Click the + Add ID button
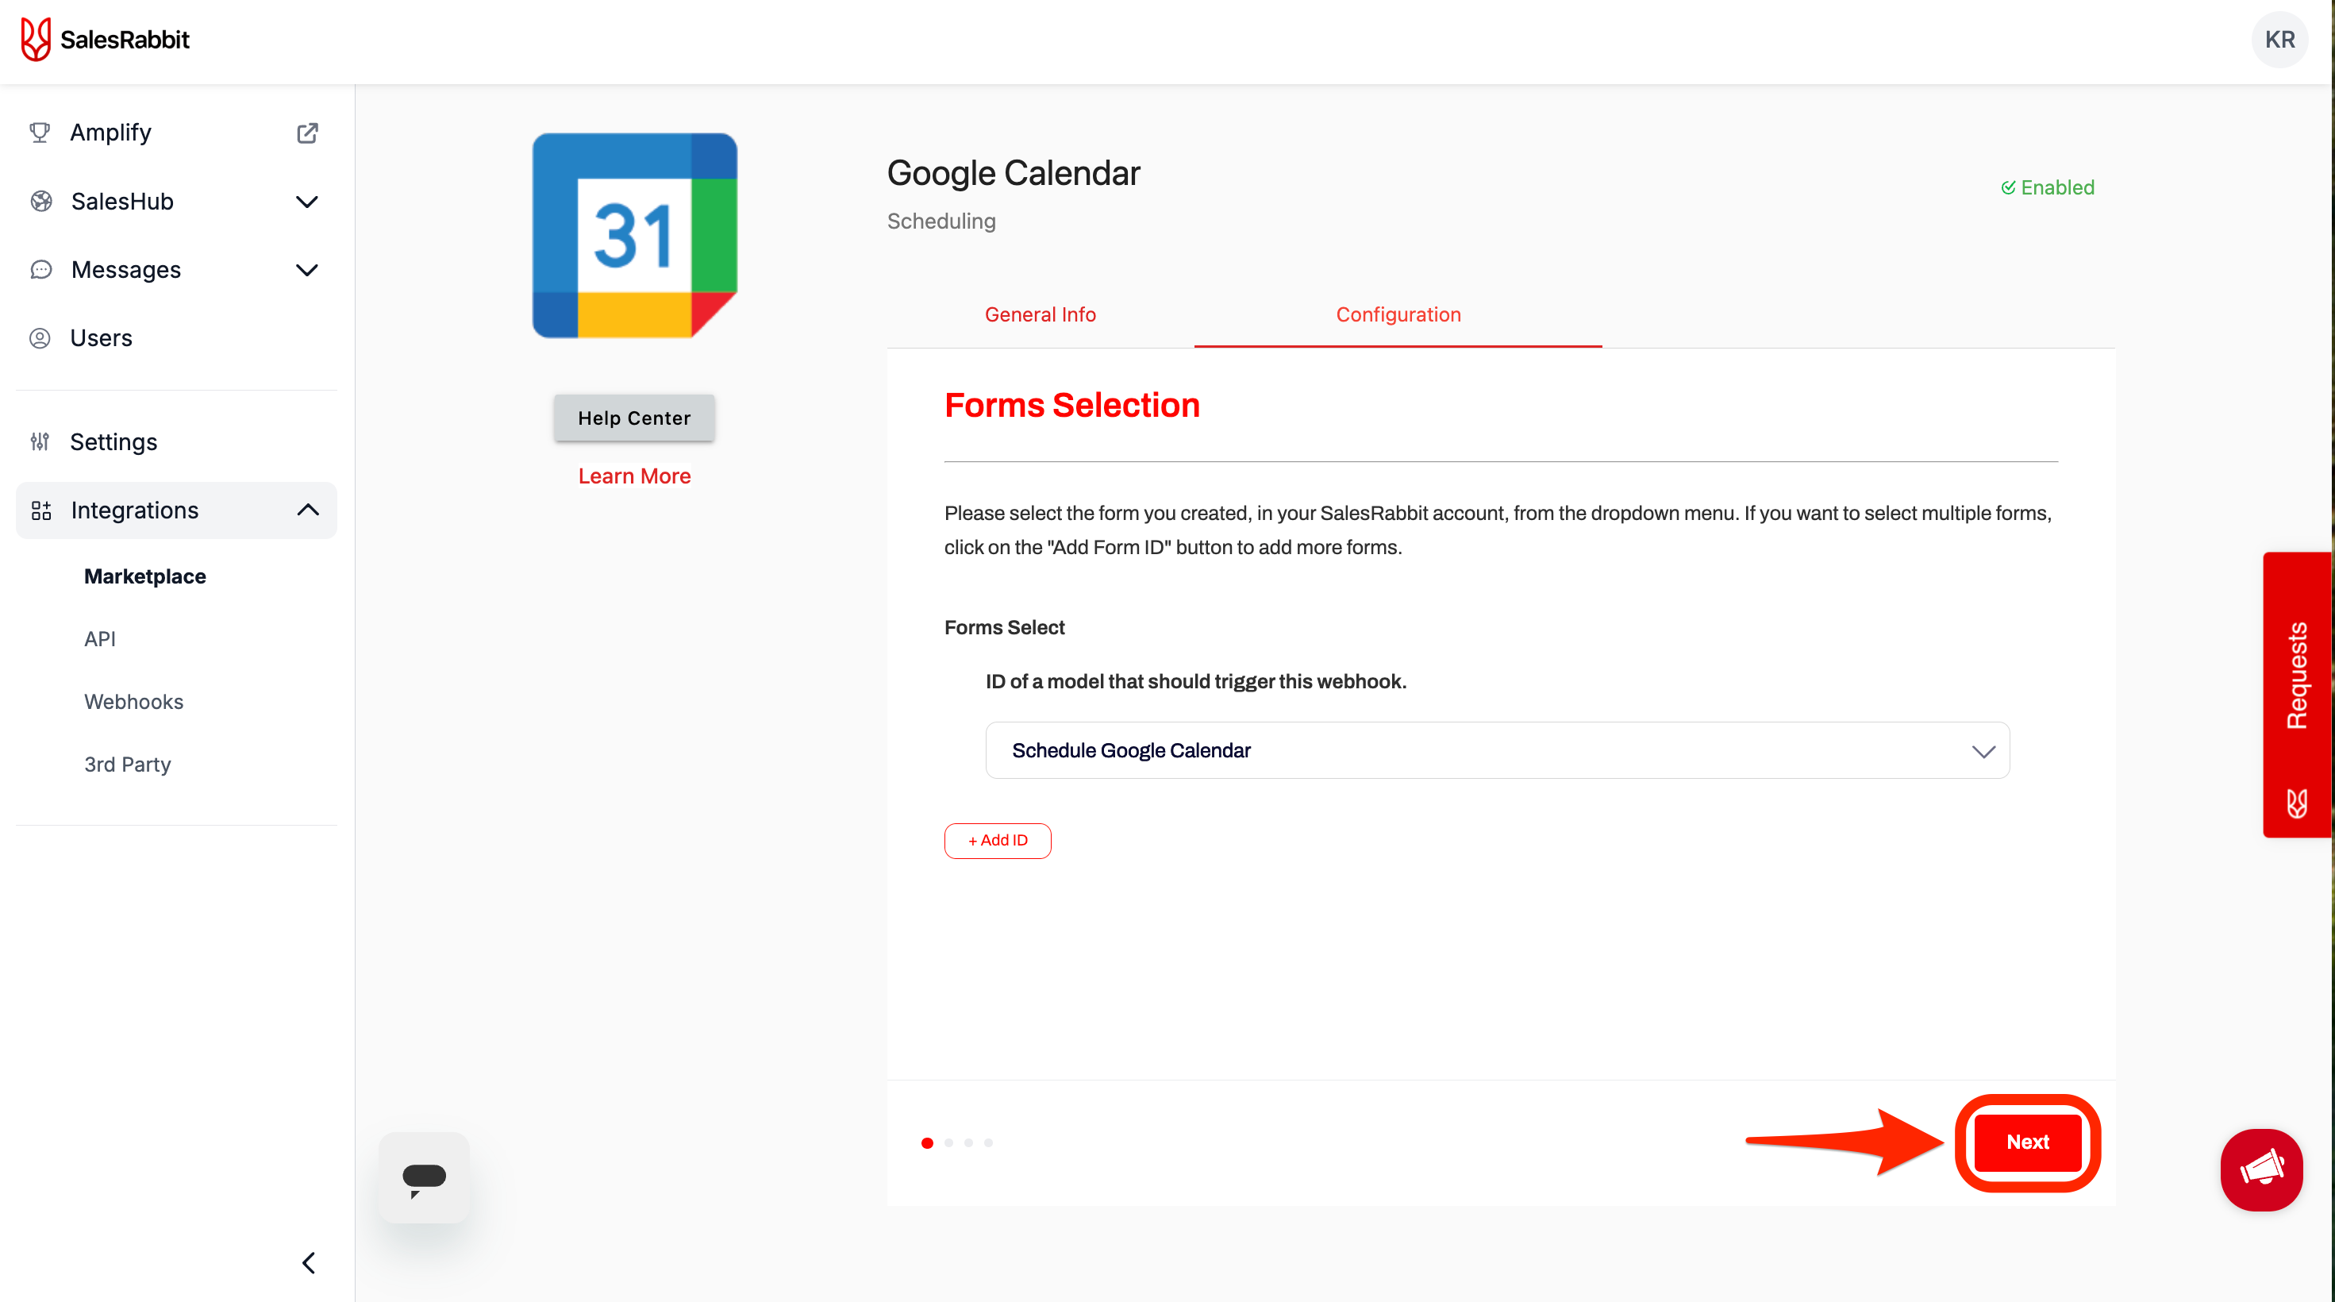The width and height of the screenshot is (2335, 1302). [997, 841]
